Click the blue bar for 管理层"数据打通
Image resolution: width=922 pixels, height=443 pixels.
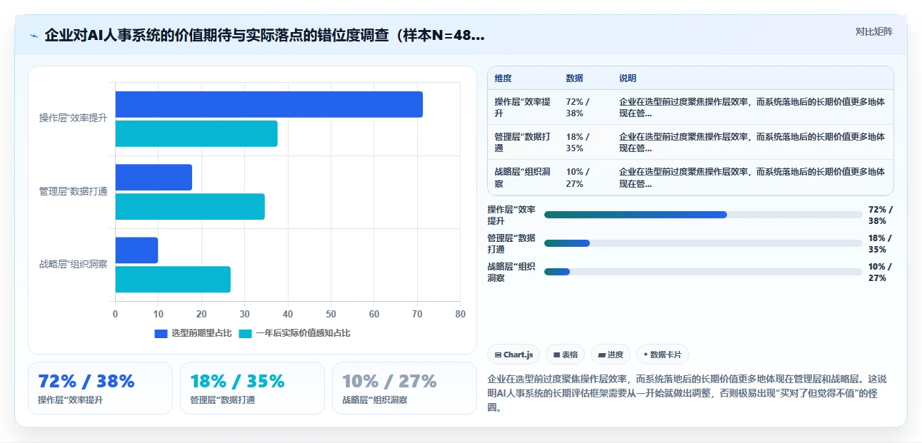coord(154,177)
